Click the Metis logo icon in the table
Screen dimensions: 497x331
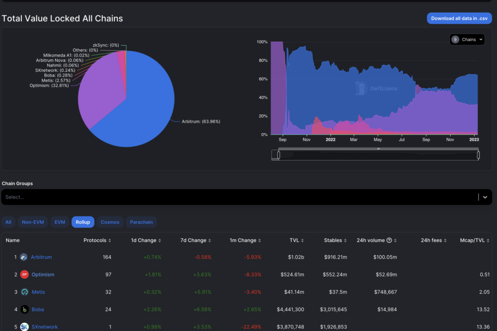[24, 292]
